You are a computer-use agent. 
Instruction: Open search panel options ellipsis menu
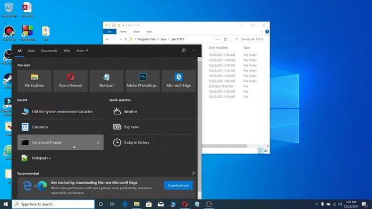click(194, 51)
